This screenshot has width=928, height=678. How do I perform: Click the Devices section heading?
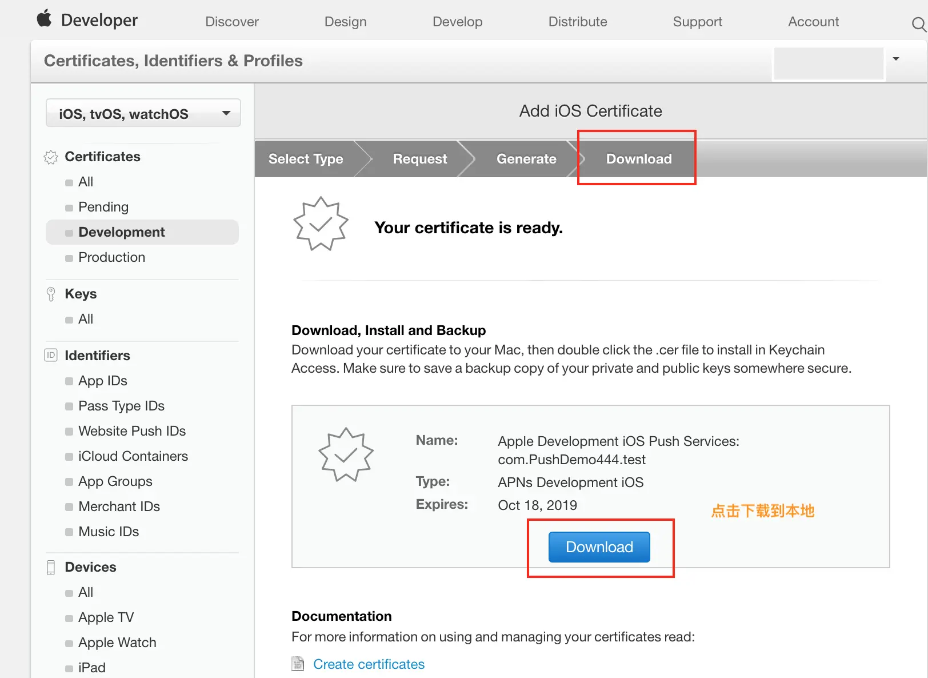(91, 567)
